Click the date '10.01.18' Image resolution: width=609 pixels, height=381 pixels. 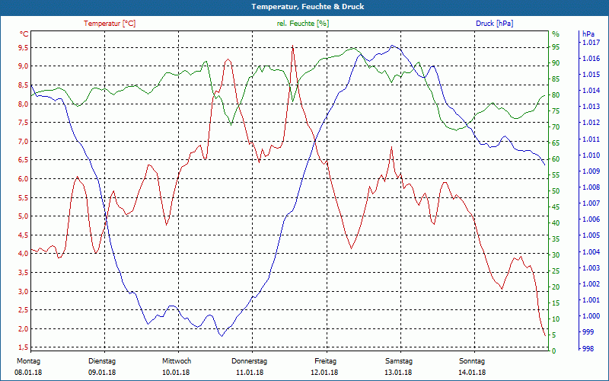(176, 373)
